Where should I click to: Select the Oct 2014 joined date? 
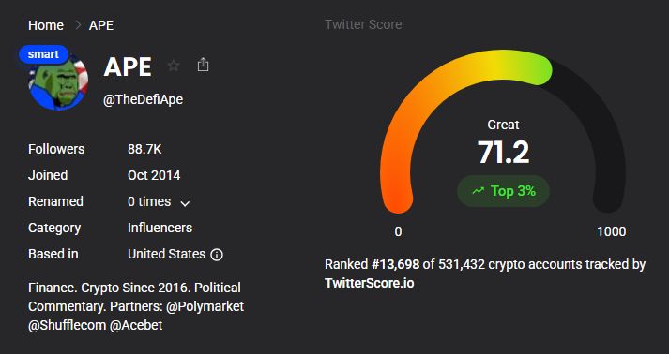pyautogui.click(x=154, y=175)
